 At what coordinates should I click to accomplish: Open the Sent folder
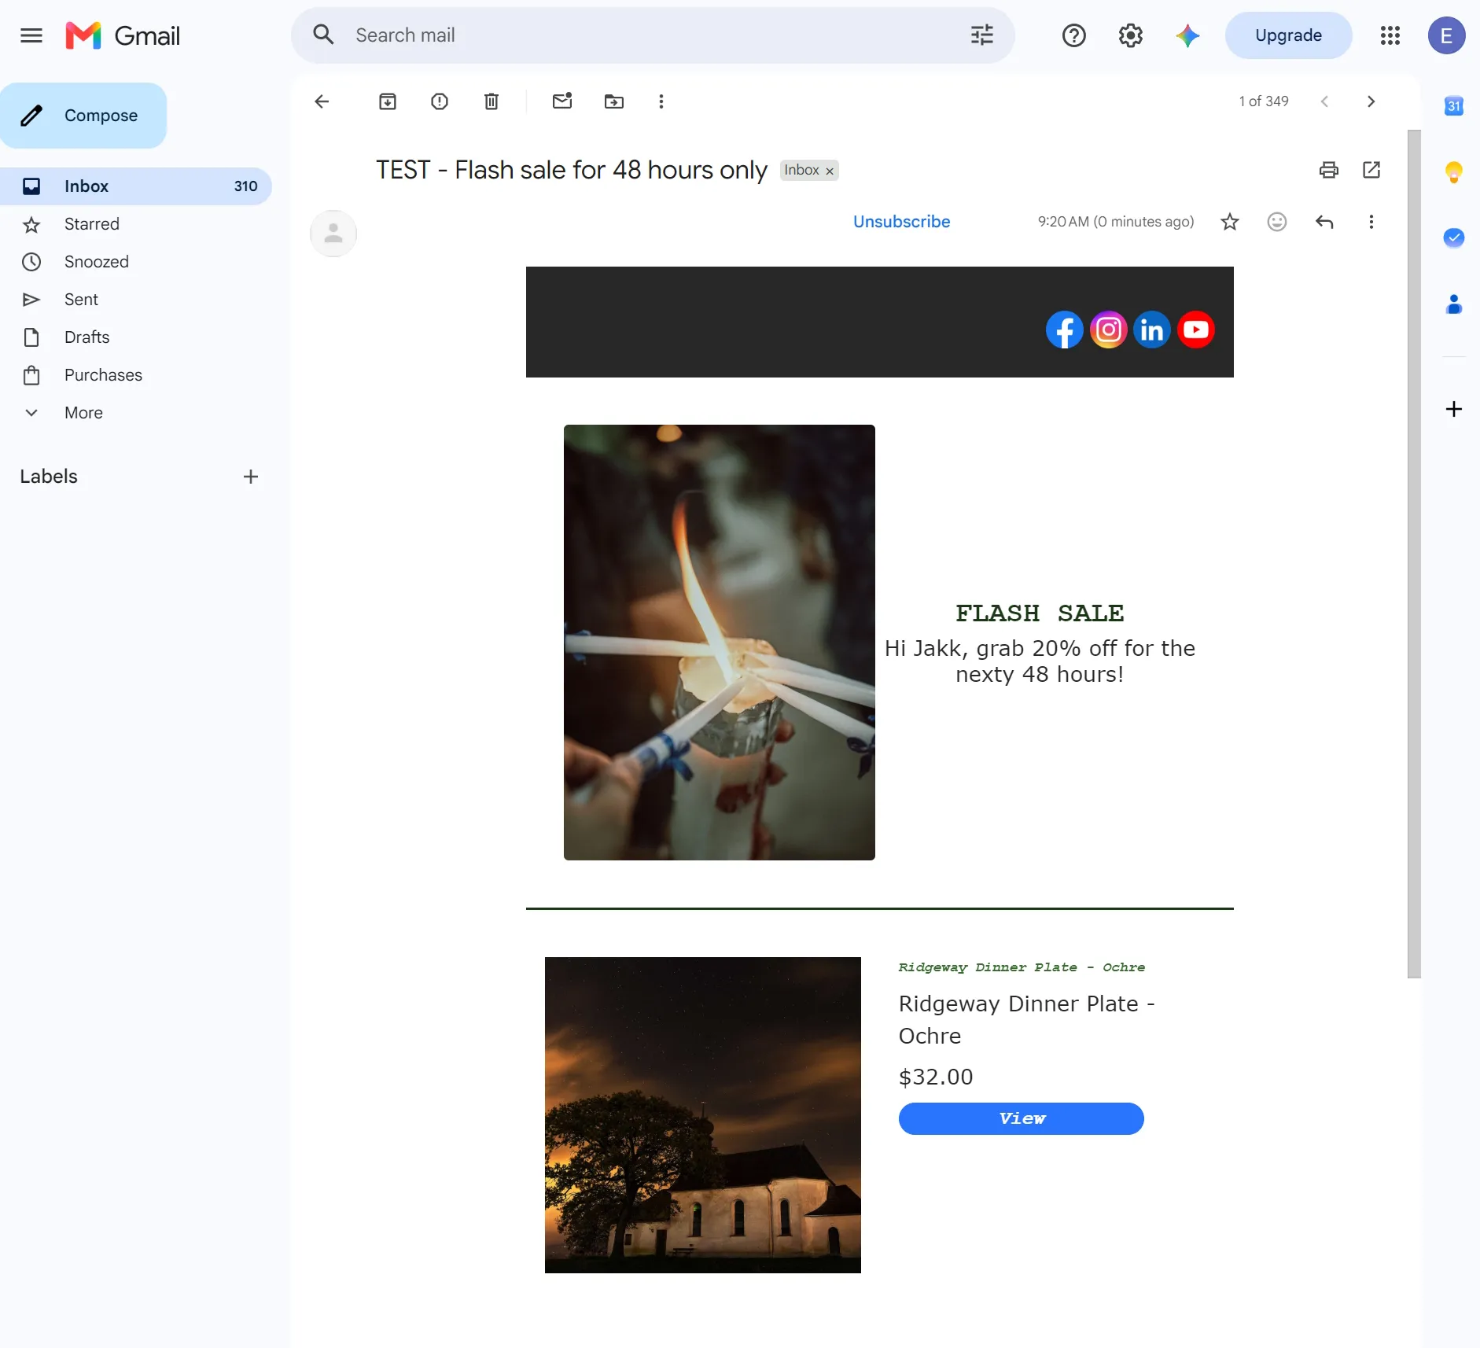(x=135, y=300)
